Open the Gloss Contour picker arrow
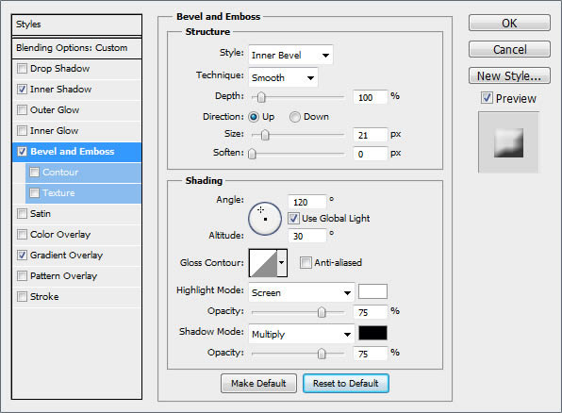 (282, 263)
